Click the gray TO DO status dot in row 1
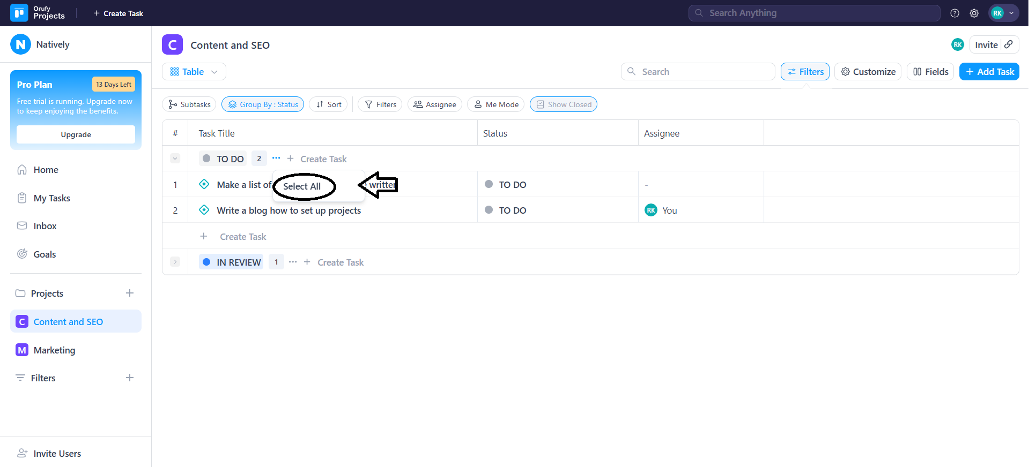 [488, 184]
